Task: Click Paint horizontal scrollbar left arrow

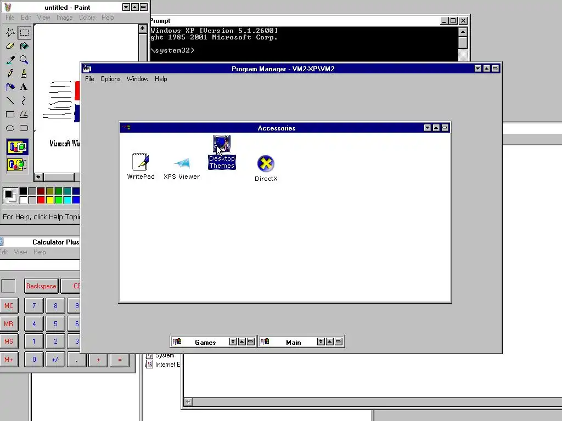Action: coord(38,177)
